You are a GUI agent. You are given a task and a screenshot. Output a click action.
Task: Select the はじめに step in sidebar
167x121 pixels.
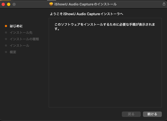[x=16, y=26]
